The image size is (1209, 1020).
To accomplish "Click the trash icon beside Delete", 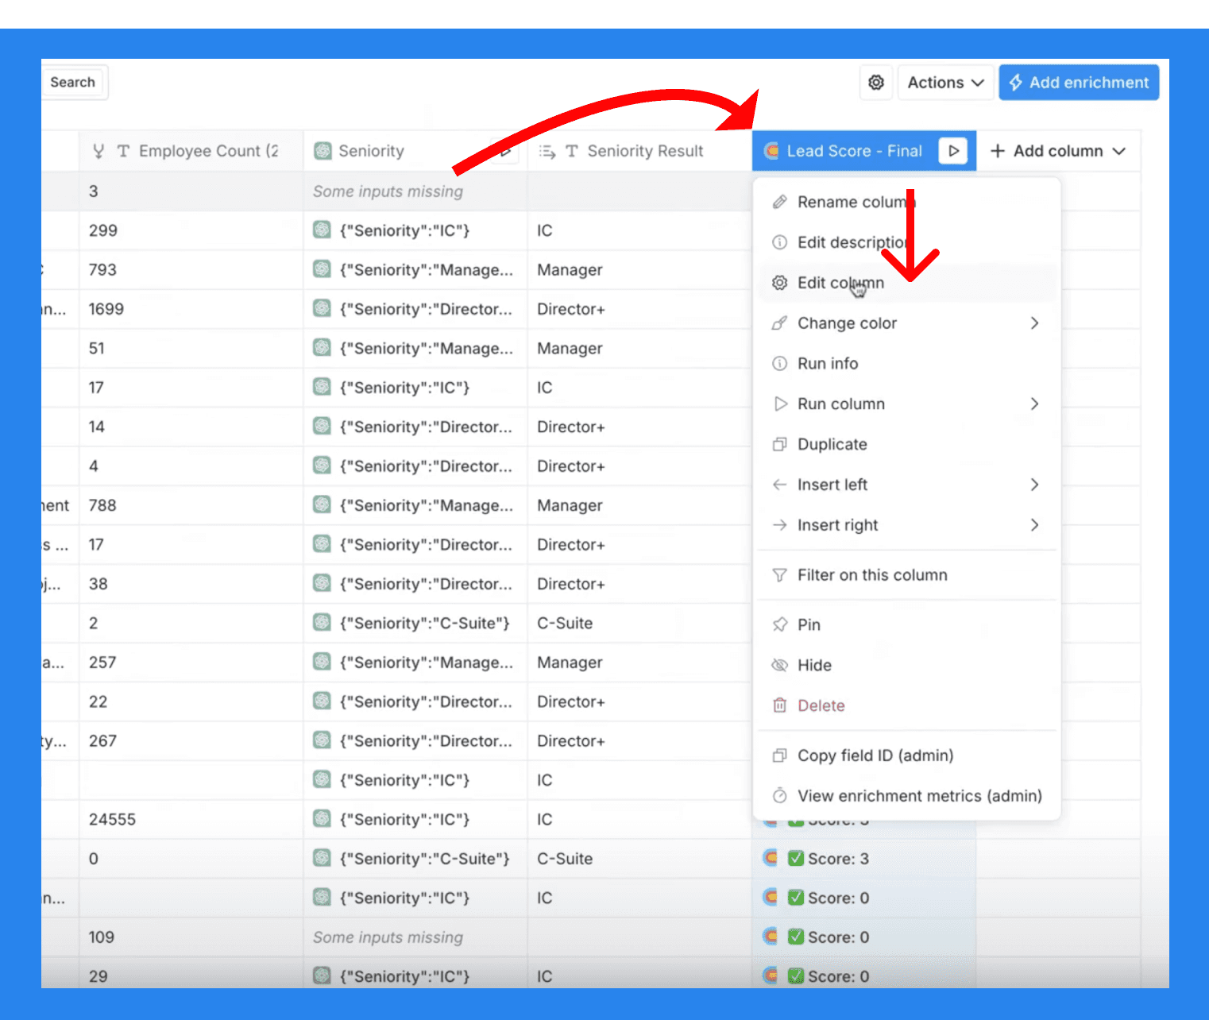I will 780,705.
